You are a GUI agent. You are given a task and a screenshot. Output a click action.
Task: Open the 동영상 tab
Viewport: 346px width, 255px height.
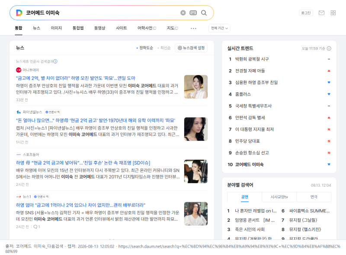100,28
